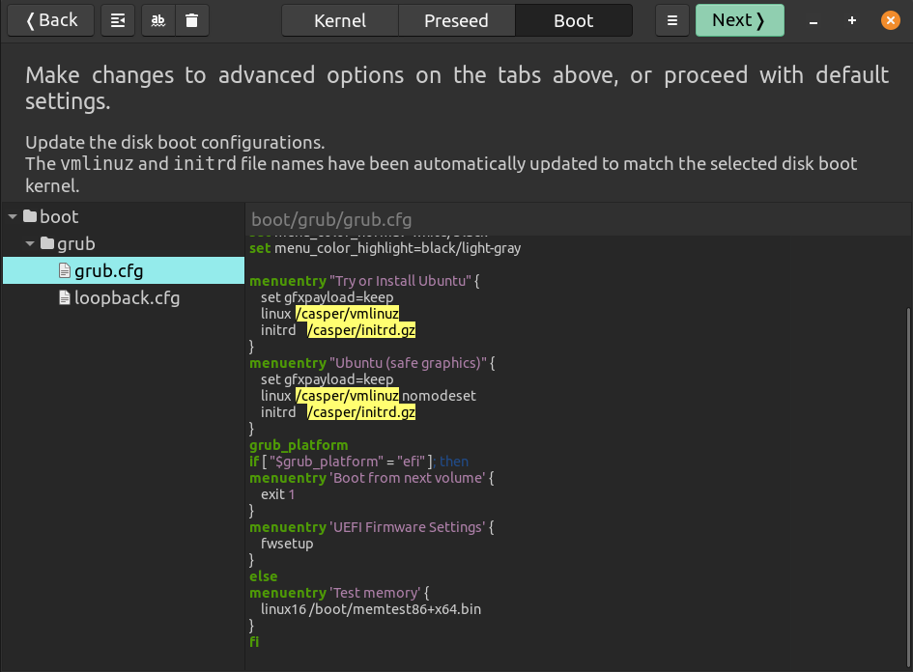
Task: Open loopback.cfg in the file tree
Action: [127, 297]
